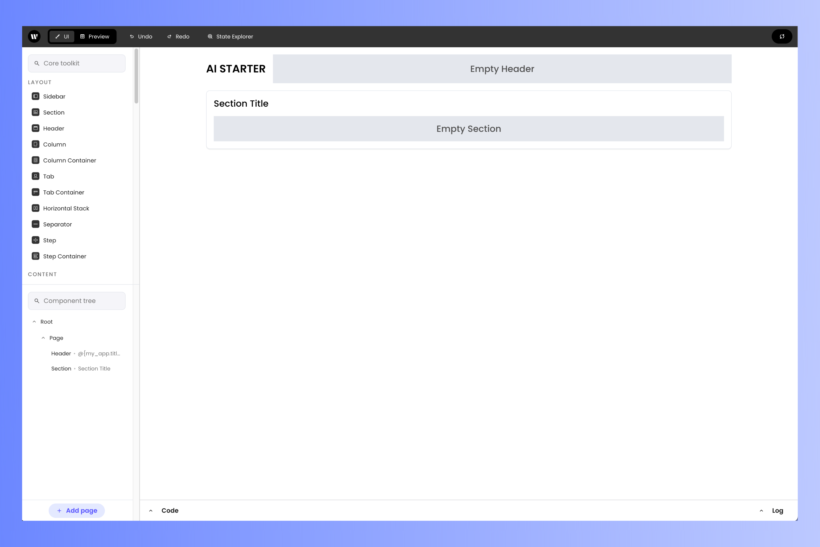Select the Tab component icon

click(36, 176)
